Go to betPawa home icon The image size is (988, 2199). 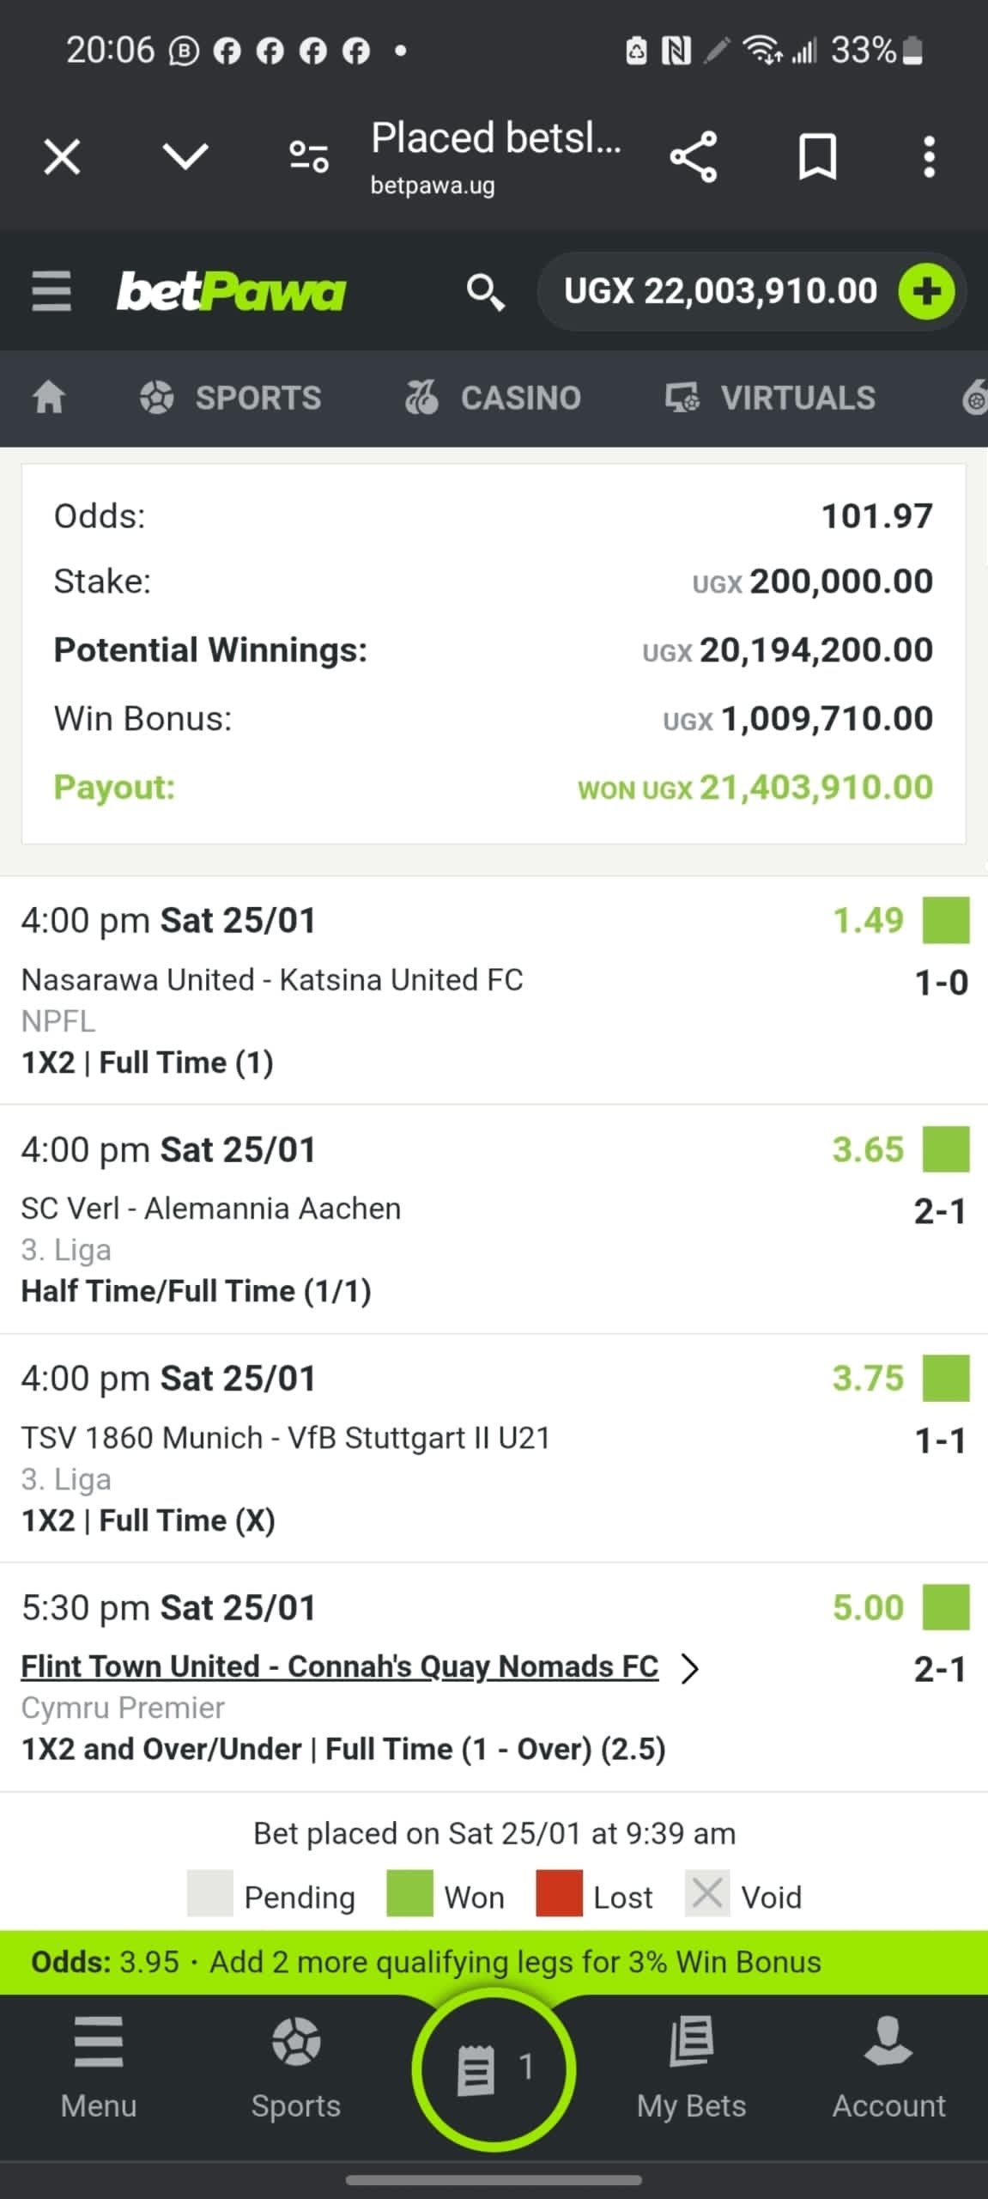49,398
